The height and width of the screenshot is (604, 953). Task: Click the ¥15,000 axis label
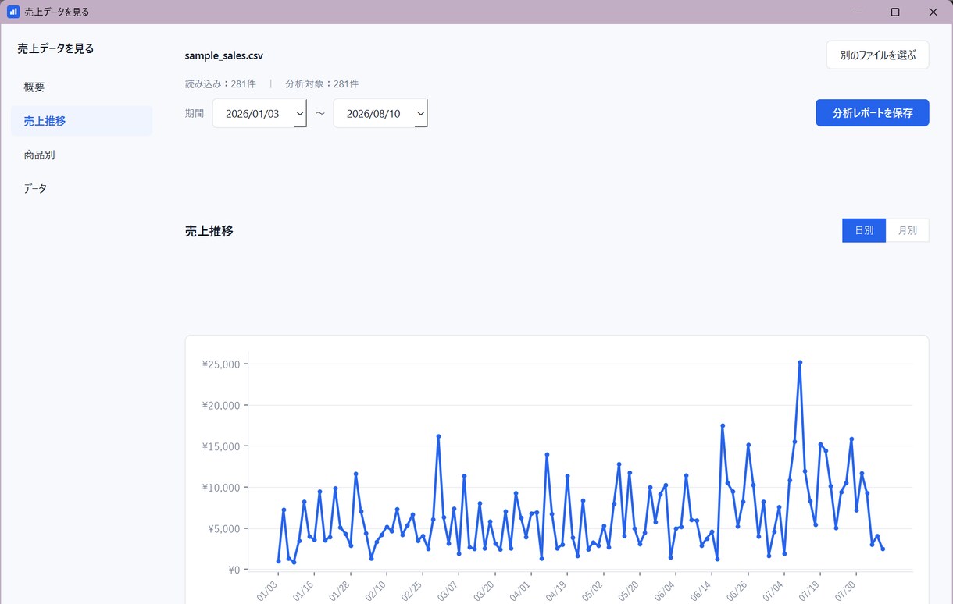[x=221, y=446]
